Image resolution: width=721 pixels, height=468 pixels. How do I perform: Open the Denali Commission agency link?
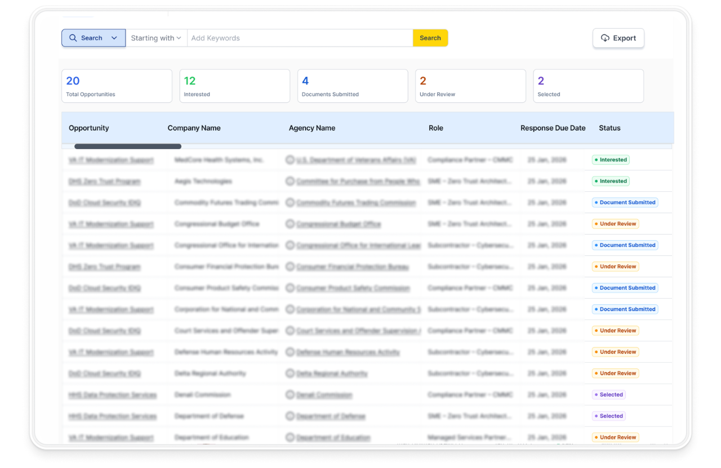coord(324,395)
